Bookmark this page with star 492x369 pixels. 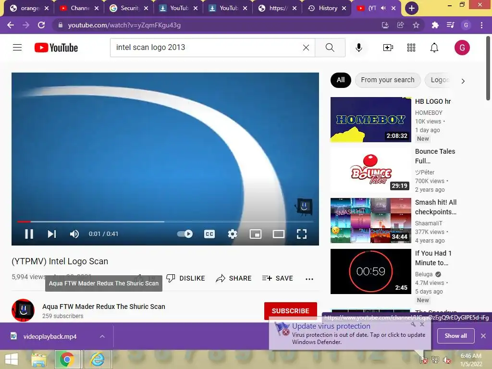pyautogui.click(x=416, y=25)
